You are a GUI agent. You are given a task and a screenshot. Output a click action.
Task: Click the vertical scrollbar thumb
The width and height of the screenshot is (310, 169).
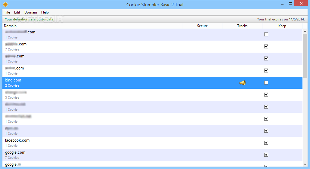305,56
